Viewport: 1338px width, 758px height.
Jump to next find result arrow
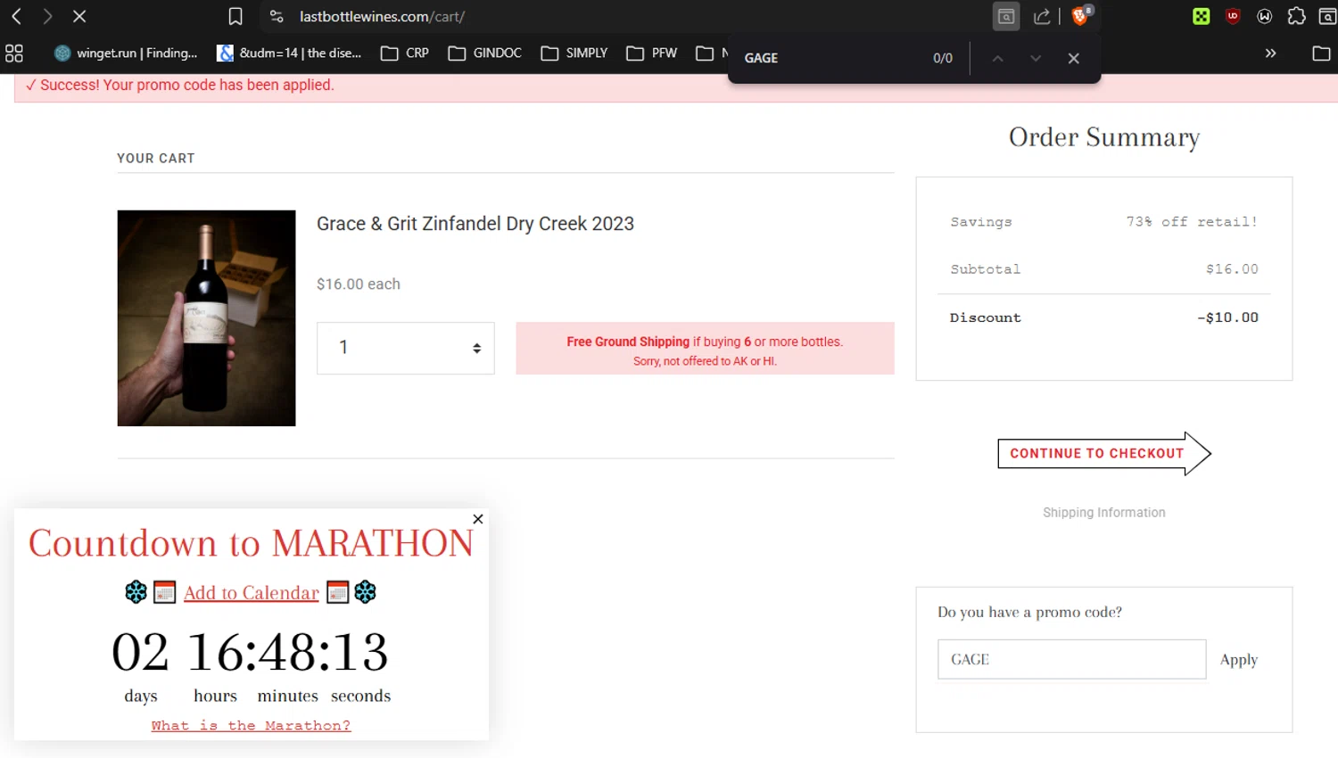1036,58
